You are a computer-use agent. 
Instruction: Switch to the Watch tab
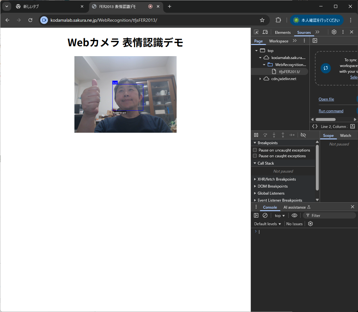click(x=345, y=136)
